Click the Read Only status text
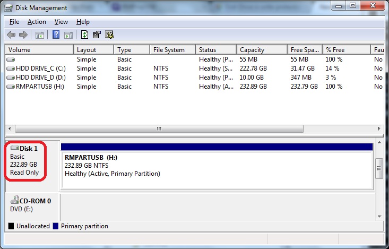 [24, 173]
